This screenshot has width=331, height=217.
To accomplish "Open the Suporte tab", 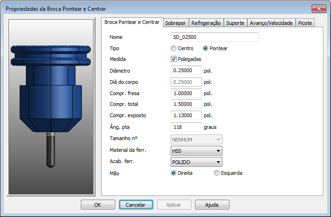I will 235,23.
